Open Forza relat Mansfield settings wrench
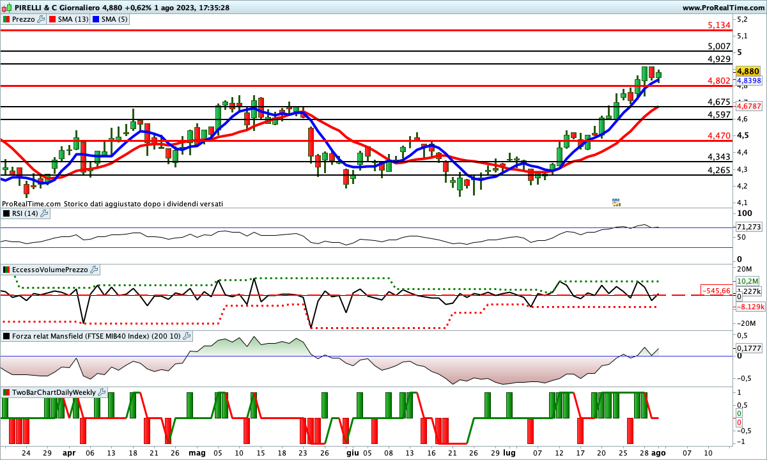This screenshot has width=767, height=460. [187, 336]
